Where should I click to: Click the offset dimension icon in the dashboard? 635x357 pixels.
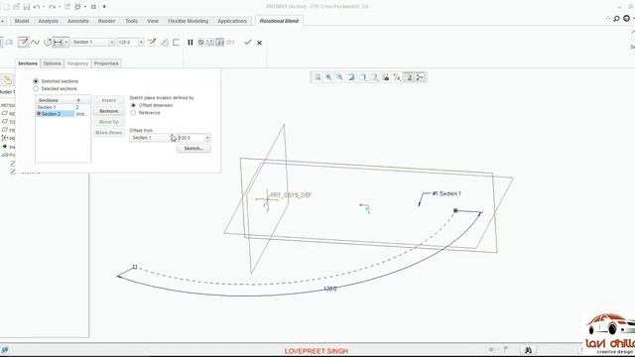pyautogui.click(x=58, y=42)
